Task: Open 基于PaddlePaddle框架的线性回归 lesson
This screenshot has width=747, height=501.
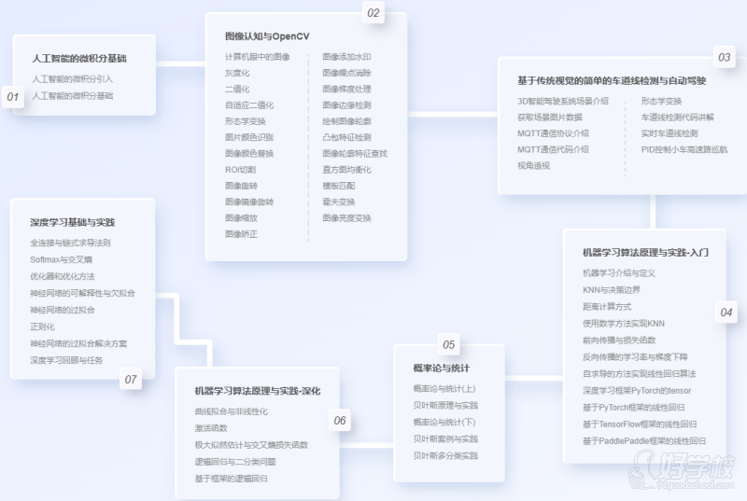Action: click(x=644, y=440)
